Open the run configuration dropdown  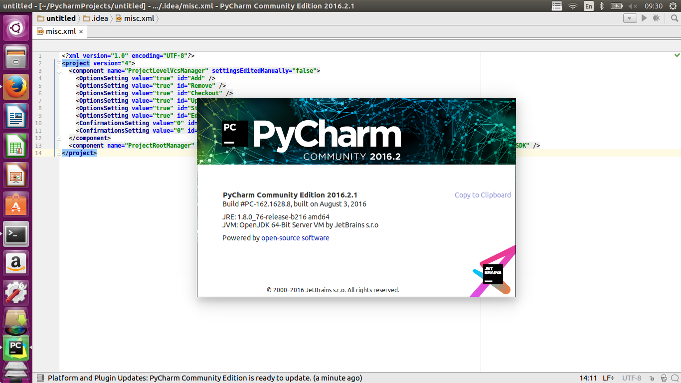[630, 18]
